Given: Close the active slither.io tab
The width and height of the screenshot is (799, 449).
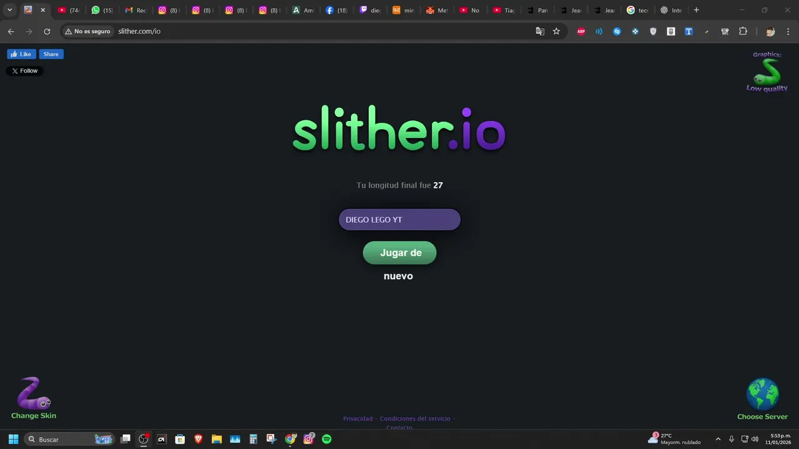Looking at the screenshot, I should [x=42, y=10].
